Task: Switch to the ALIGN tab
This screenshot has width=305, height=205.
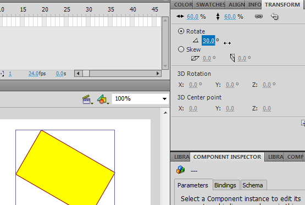Action: pos(236,4)
